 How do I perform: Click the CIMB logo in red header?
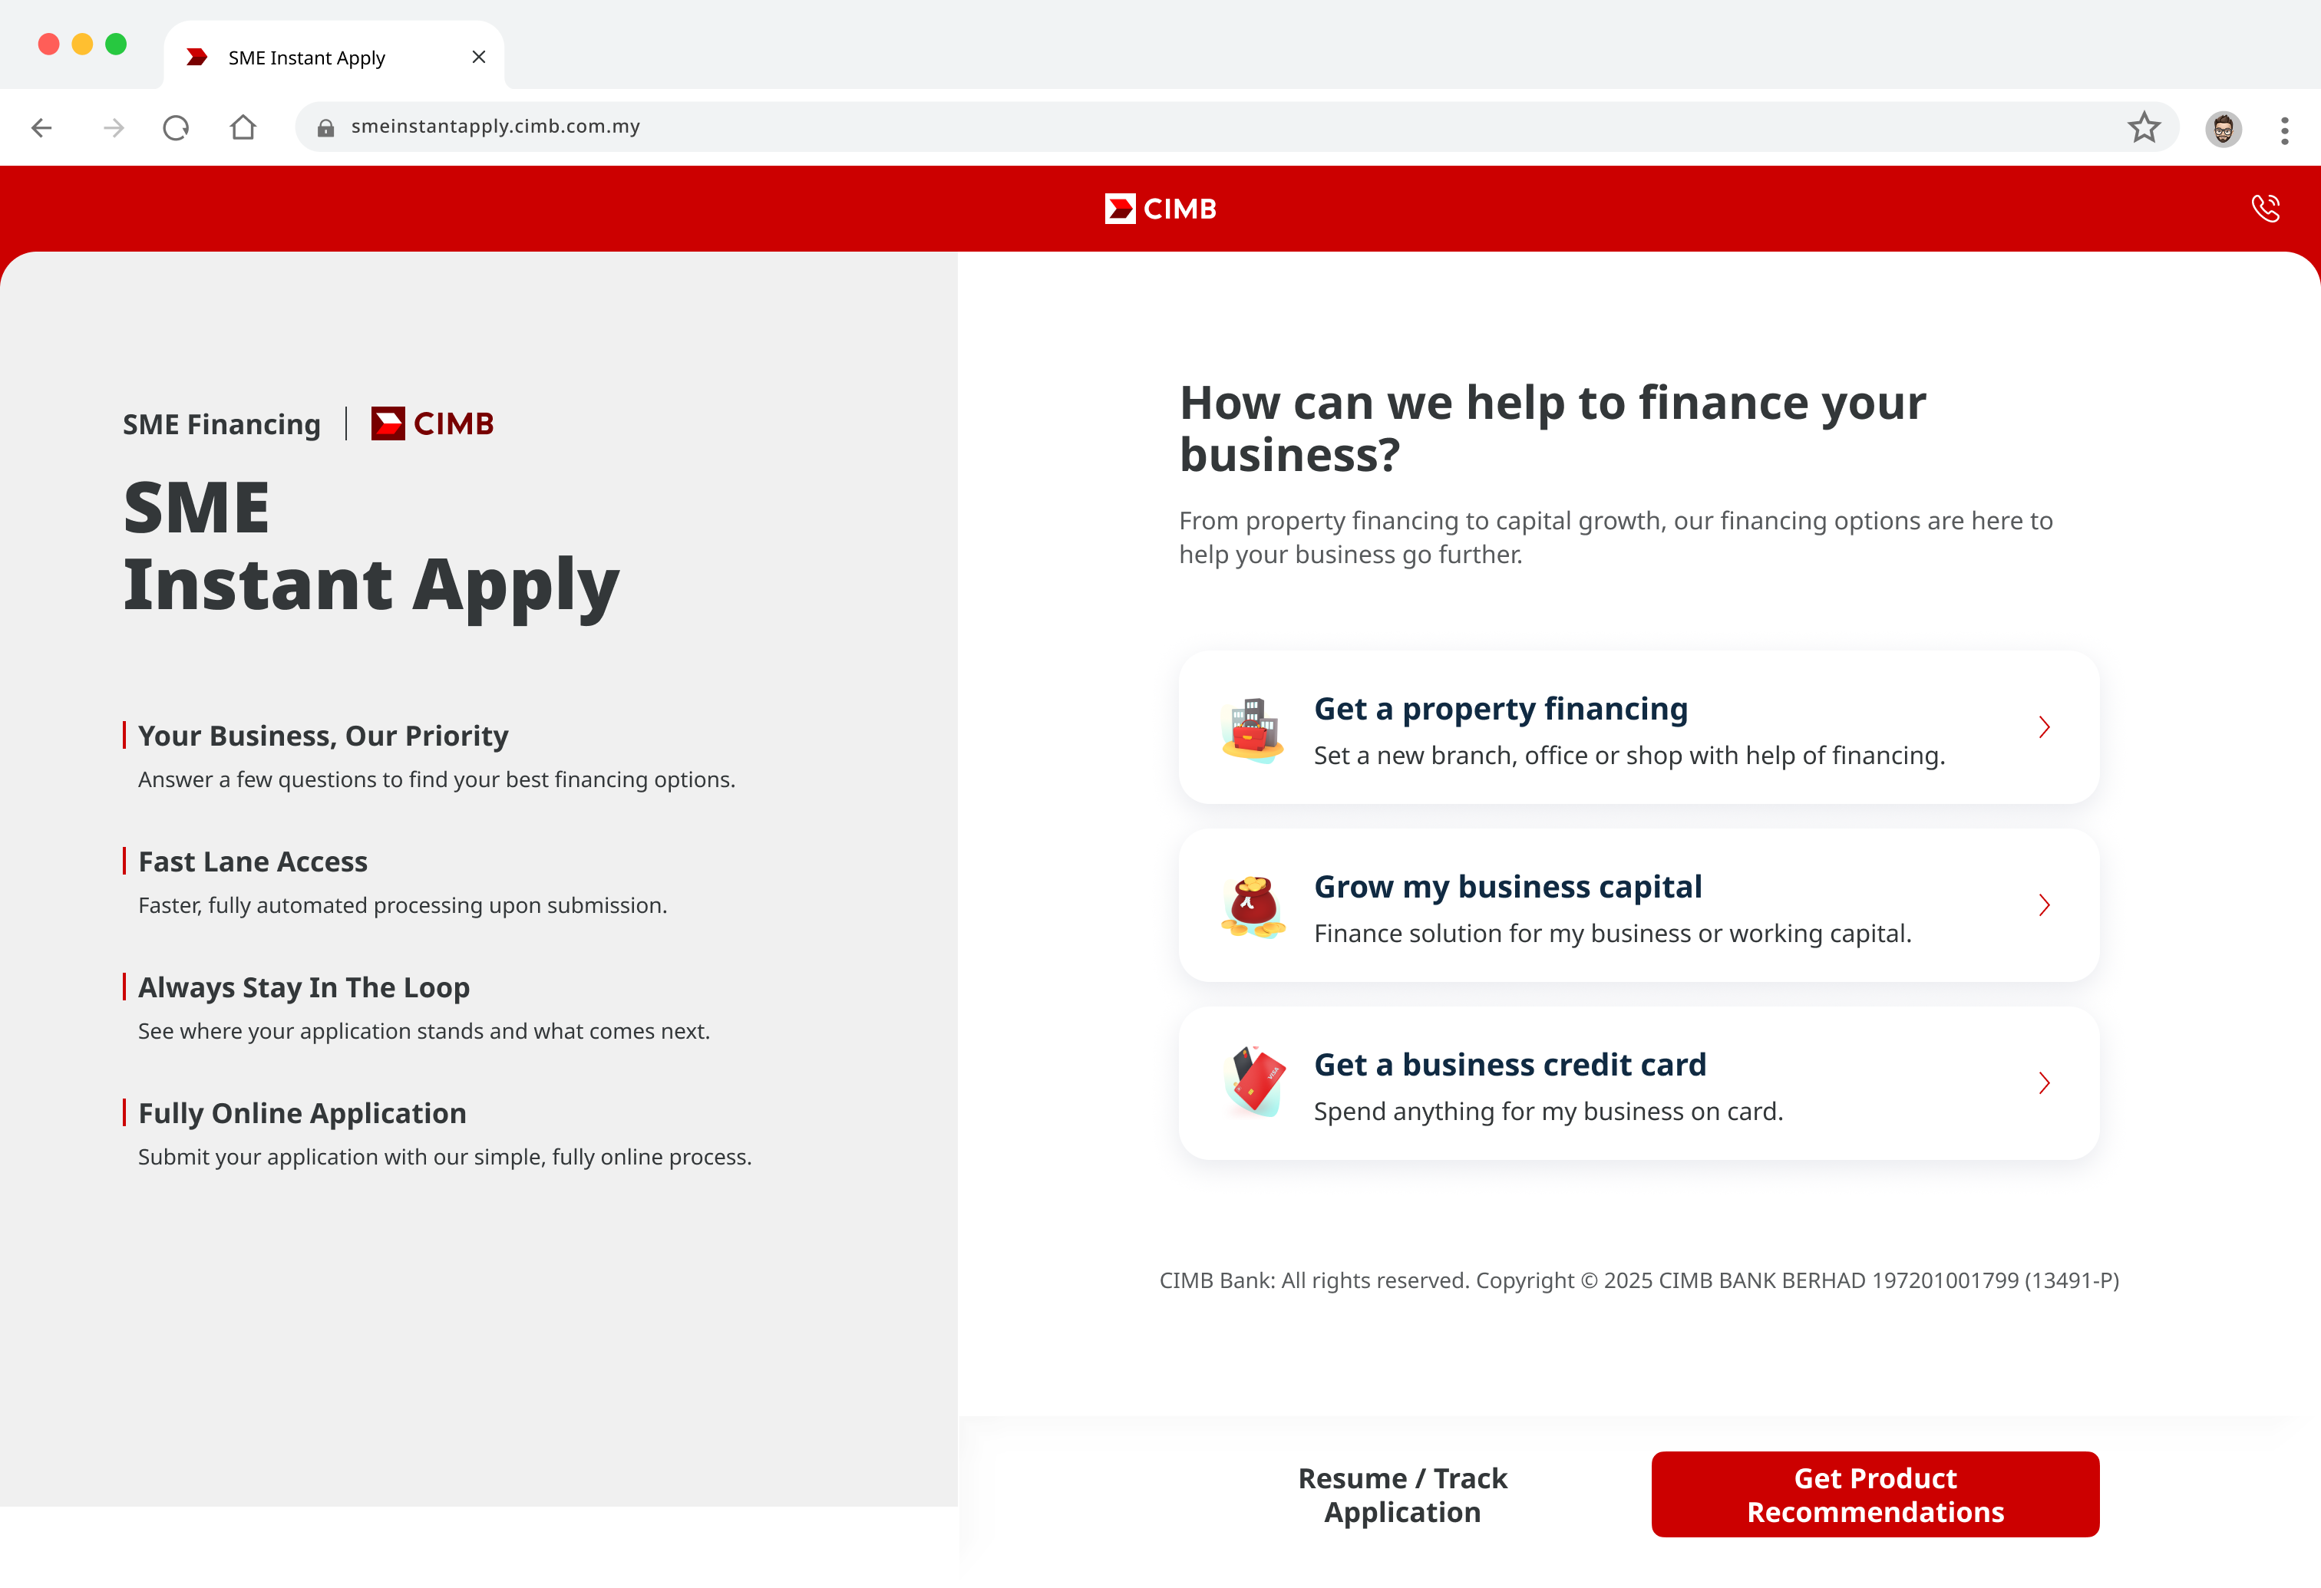(x=1160, y=209)
